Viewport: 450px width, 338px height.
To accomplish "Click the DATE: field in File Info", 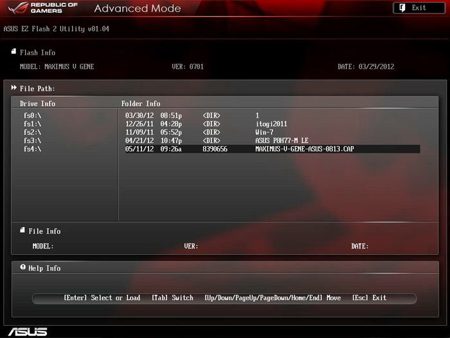I will point(360,247).
